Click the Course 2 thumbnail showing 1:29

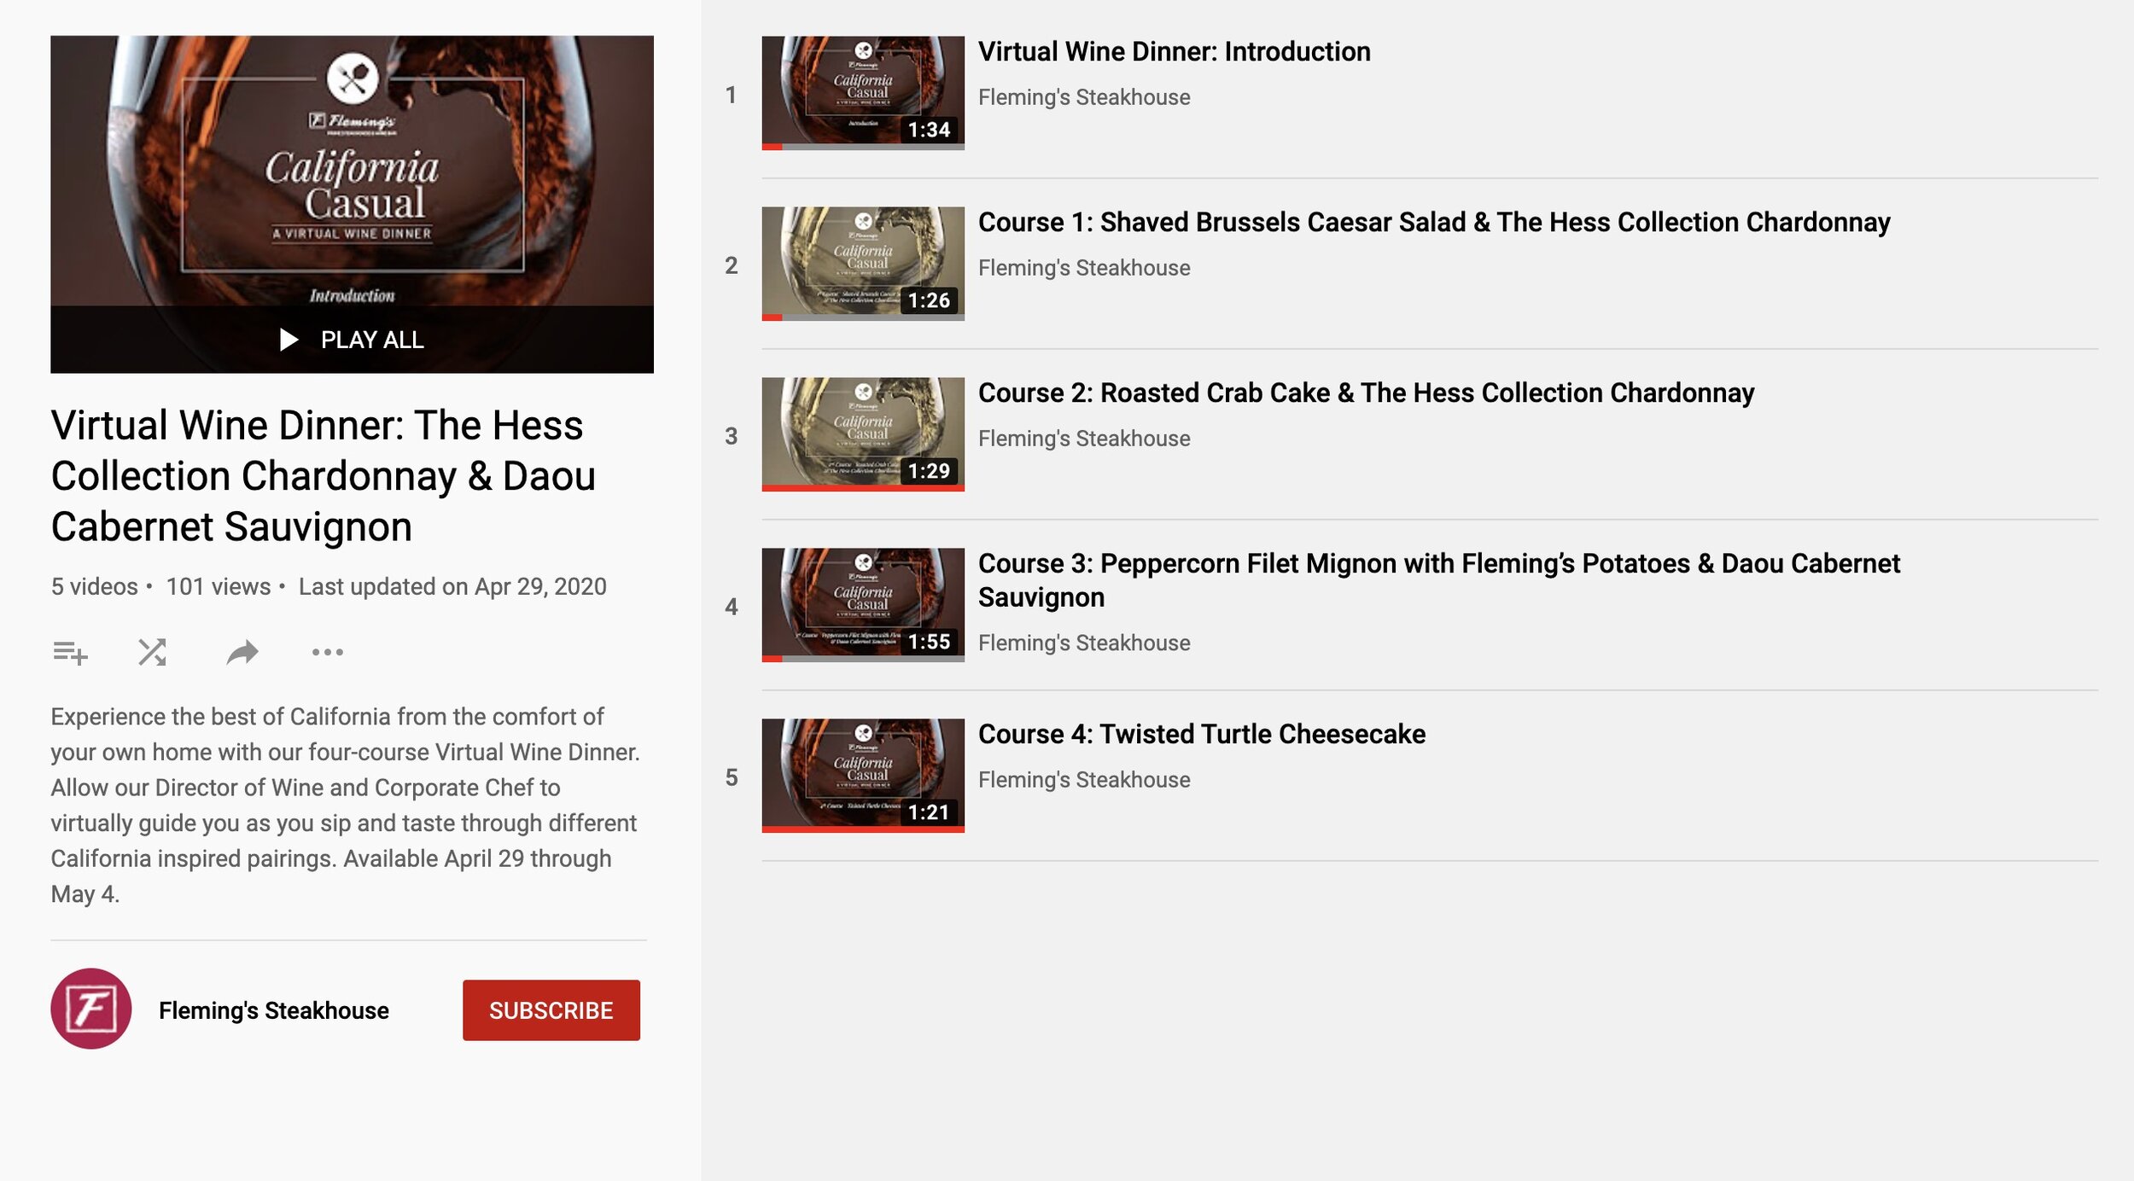point(863,434)
